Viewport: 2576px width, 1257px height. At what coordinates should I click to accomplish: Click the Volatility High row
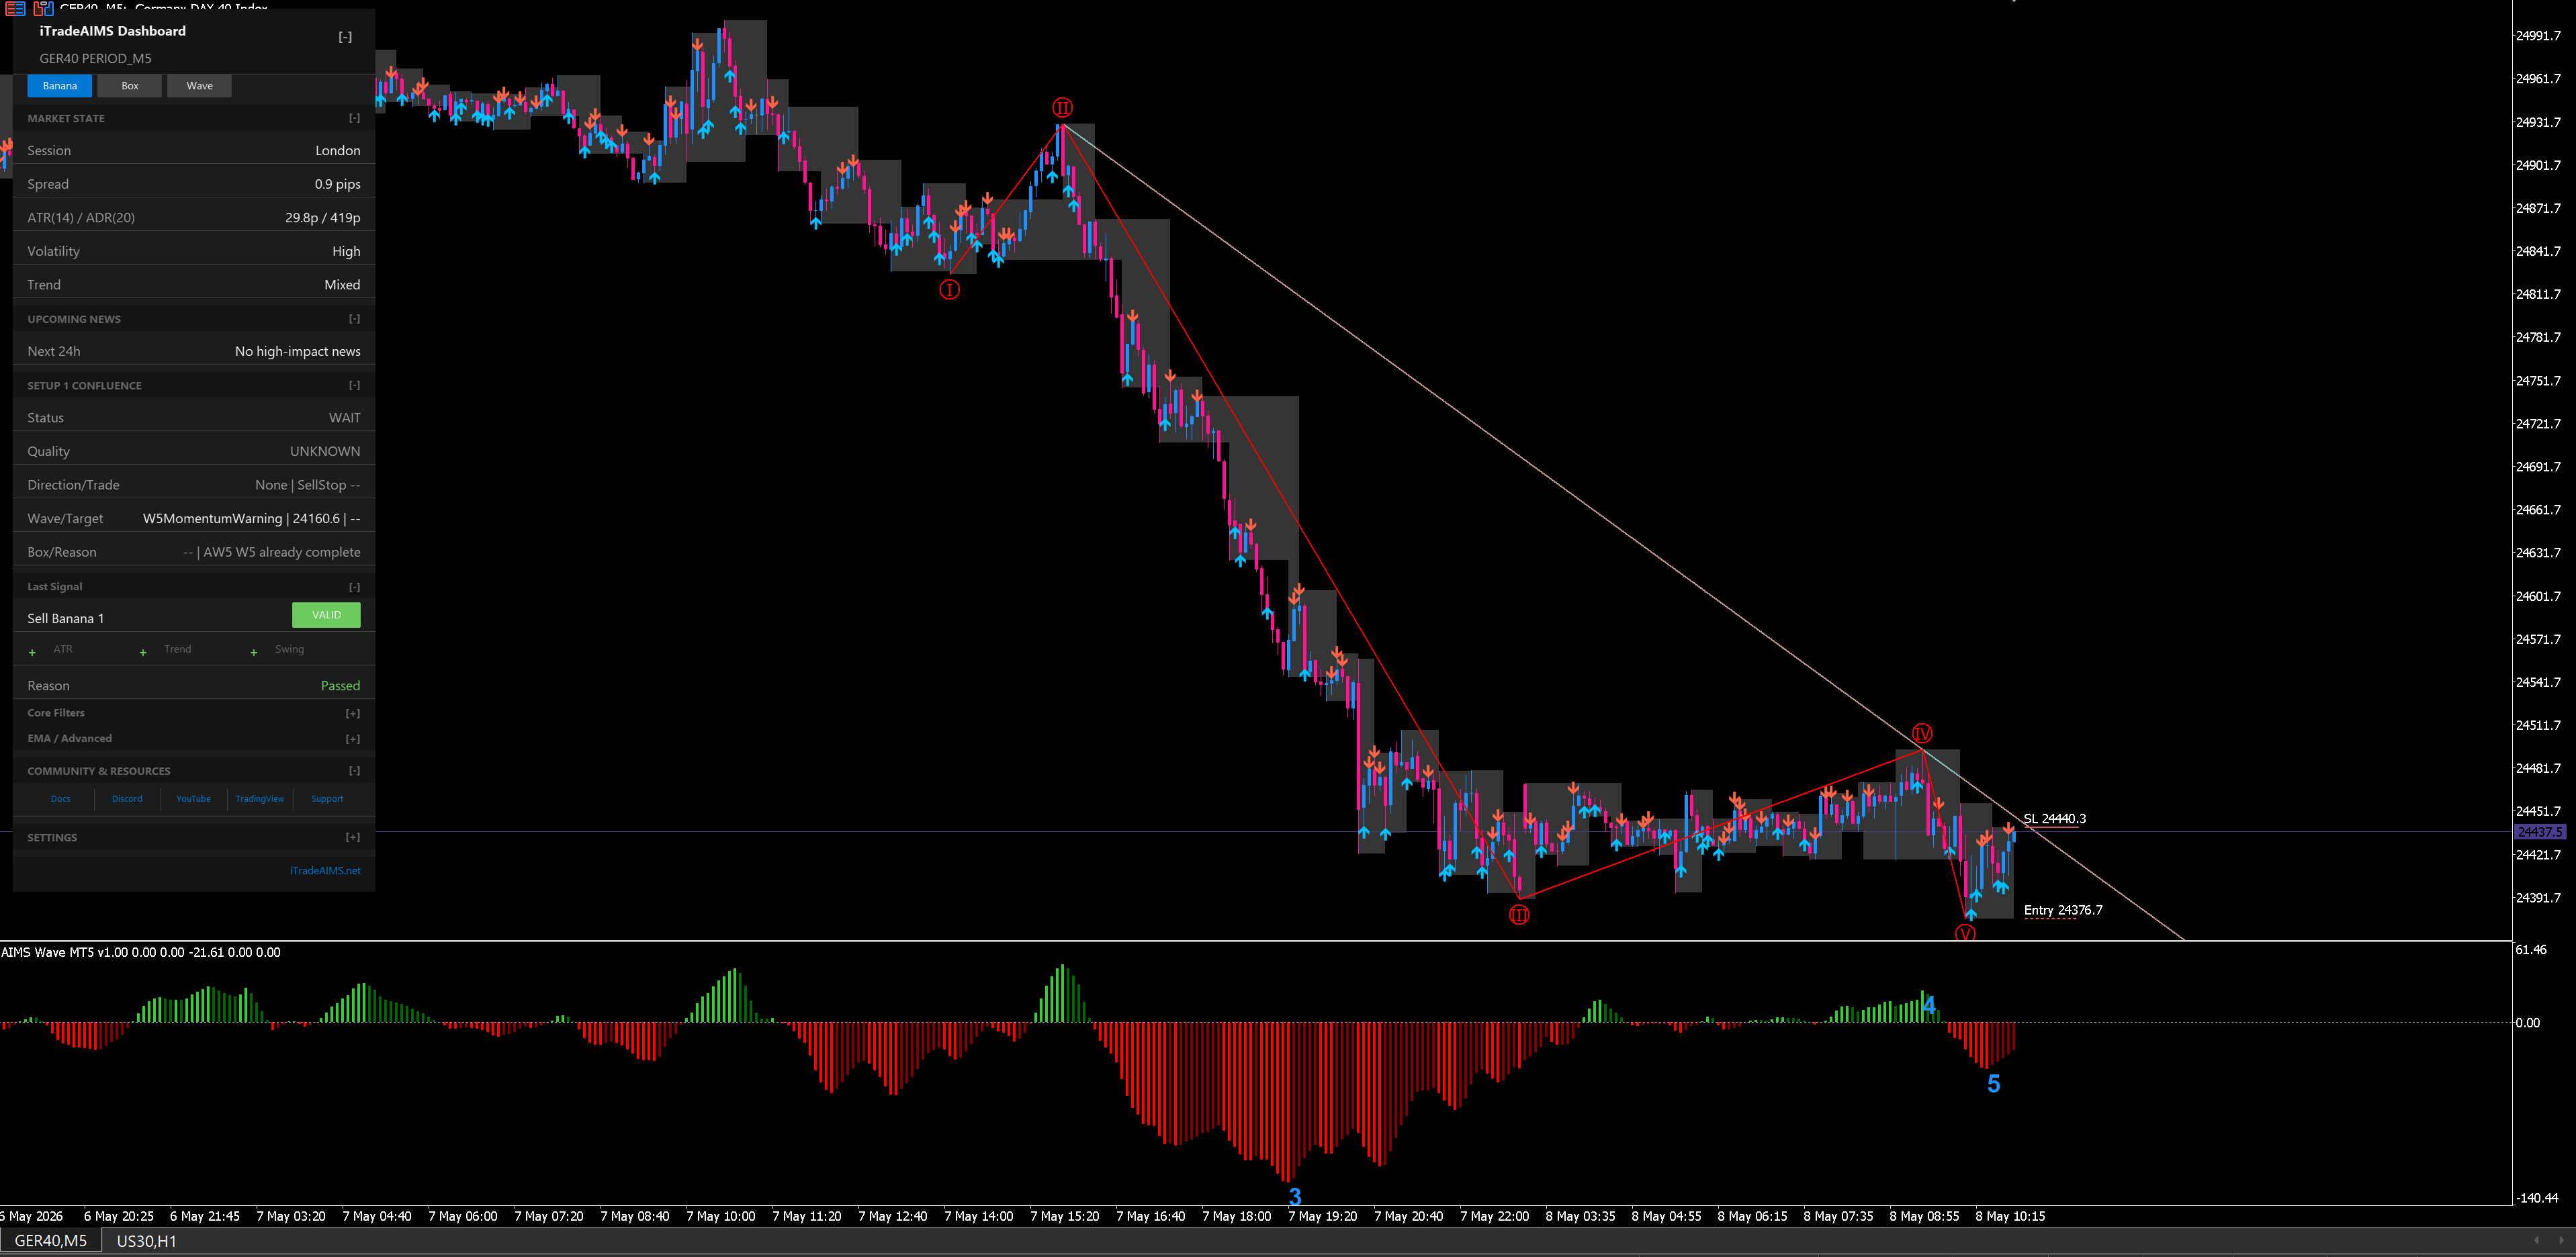click(194, 251)
